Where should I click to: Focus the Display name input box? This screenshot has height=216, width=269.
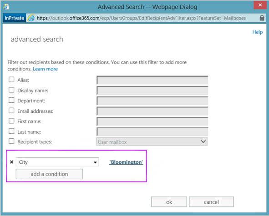pyautogui.click(x=152, y=90)
